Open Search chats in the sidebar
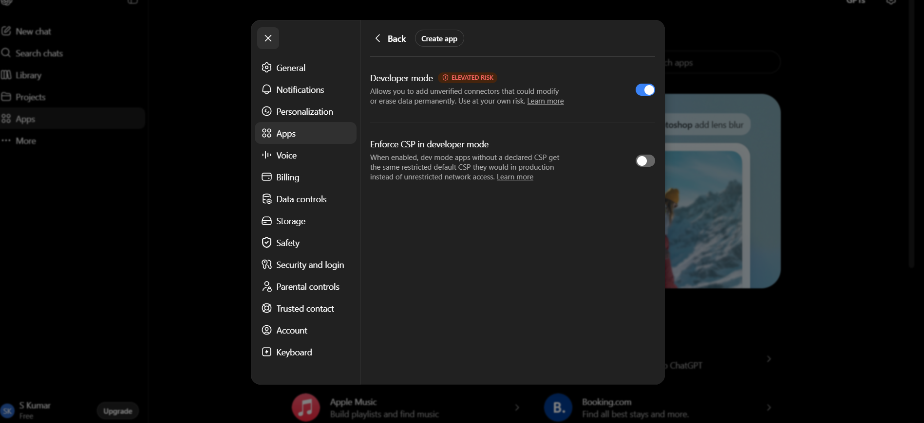The width and height of the screenshot is (924, 423). (x=73, y=53)
